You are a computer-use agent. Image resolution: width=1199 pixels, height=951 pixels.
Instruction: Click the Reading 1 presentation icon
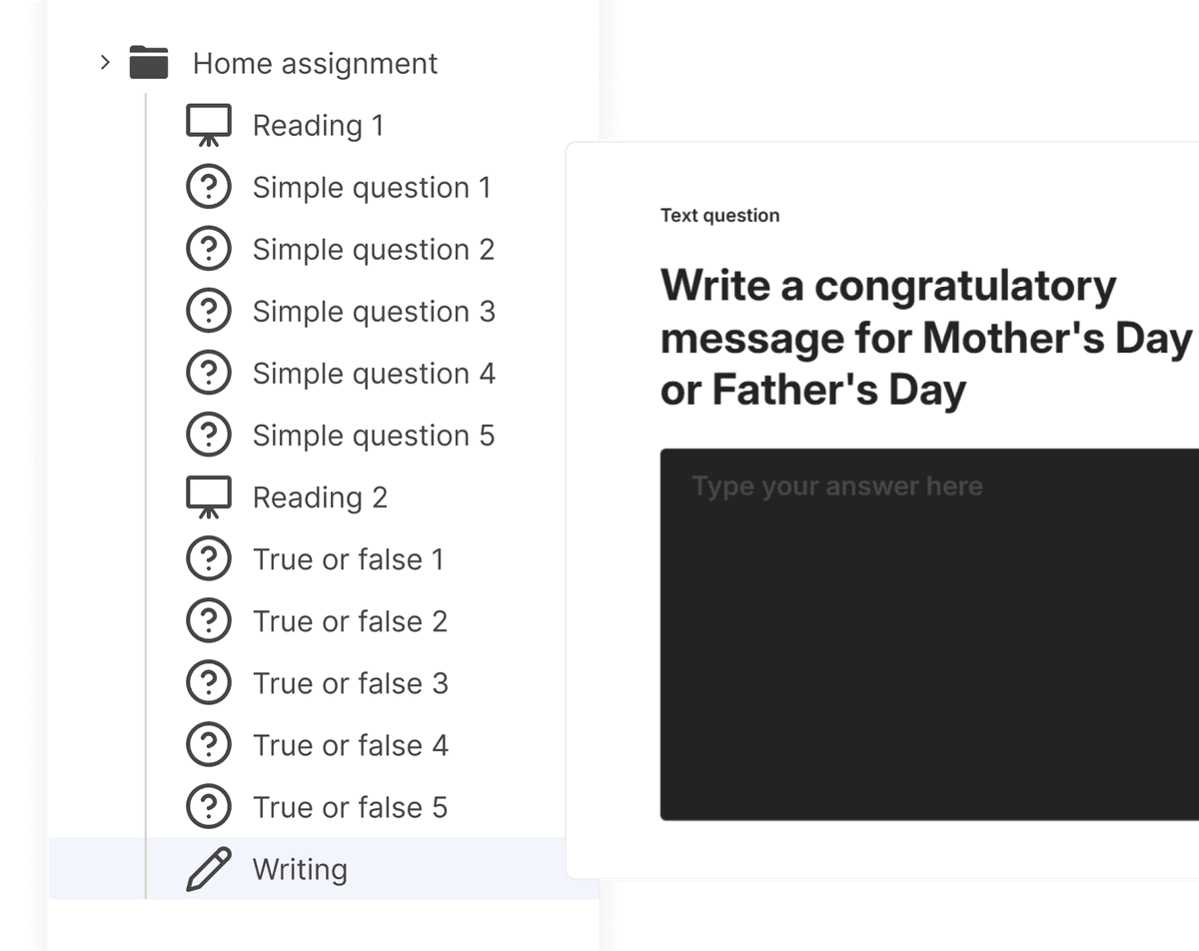pos(209,126)
